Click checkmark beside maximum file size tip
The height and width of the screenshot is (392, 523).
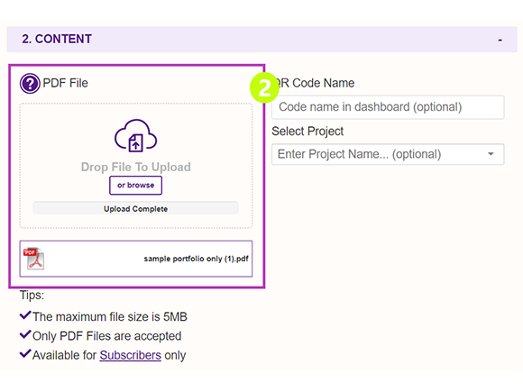[x=25, y=315]
